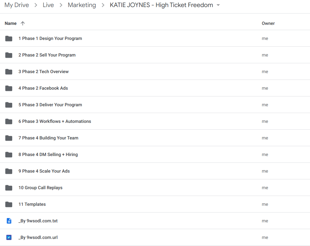The height and width of the screenshot is (246, 310).
Task: Click the Name column header
Action: (10, 23)
